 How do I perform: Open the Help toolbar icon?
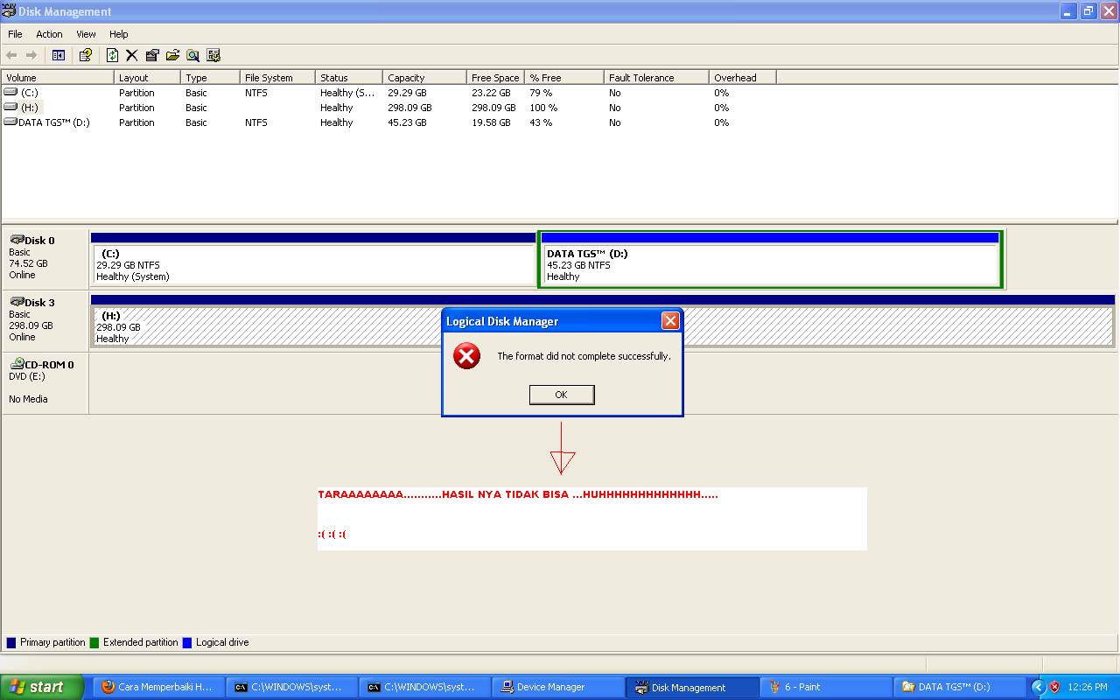tap(85, 54)
